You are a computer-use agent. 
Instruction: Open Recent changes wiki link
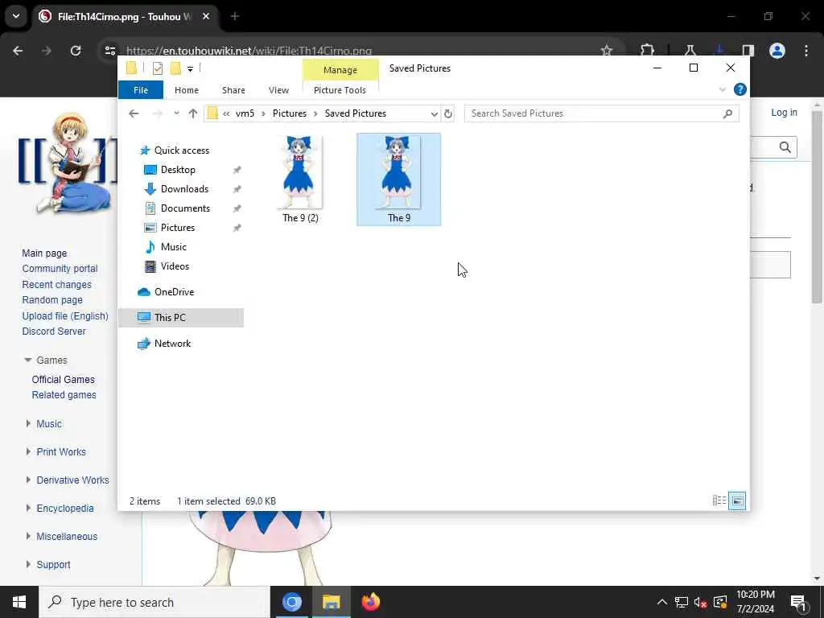[57, 285]
